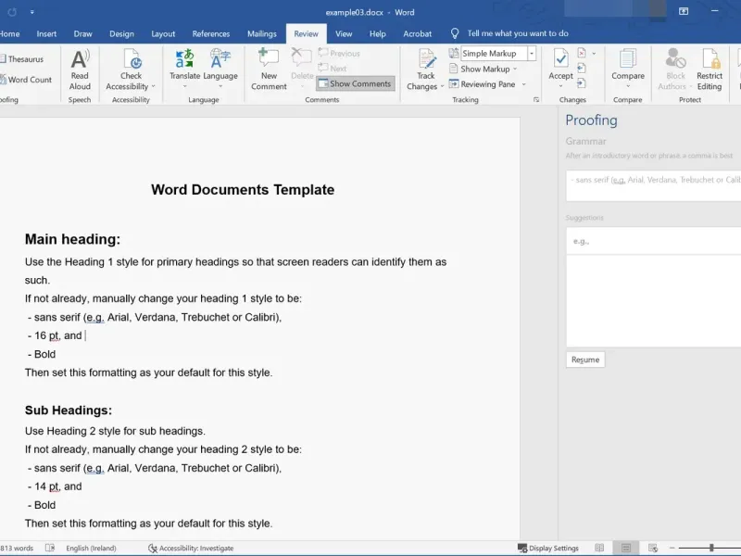The image size is (741, 556).
Task: Click the Compare documents icon
Action: click(x=628, y=59)
